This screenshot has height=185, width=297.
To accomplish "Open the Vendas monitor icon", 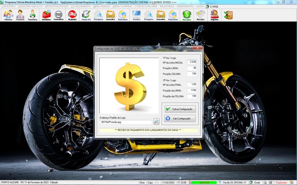I will 137,15.
